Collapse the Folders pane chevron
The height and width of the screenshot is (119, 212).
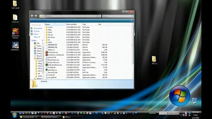click(43, 40)
